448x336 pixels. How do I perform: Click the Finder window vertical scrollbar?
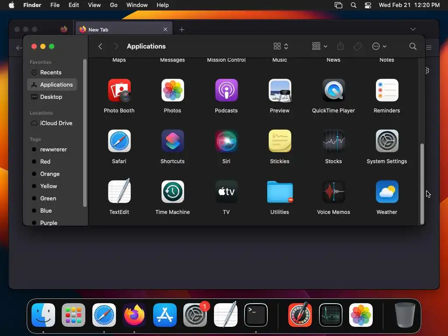tap(422, 184)
